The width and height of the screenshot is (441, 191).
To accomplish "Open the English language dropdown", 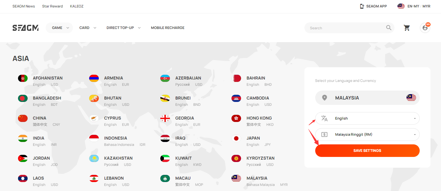I will (367, 118).
